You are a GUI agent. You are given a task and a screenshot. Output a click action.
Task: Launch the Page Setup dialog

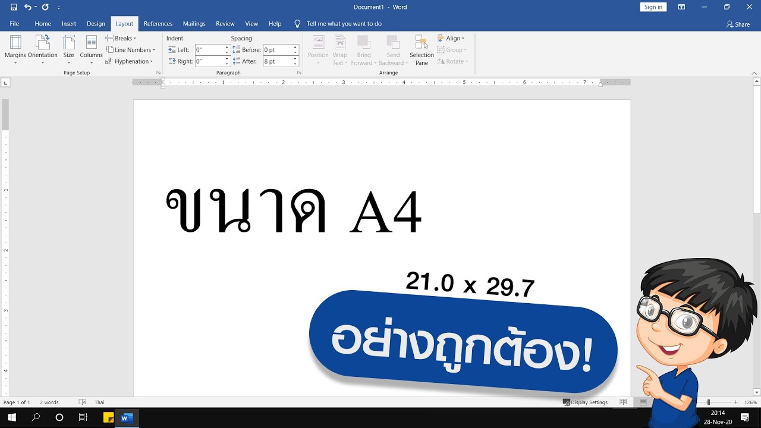[x=158, y=73]
